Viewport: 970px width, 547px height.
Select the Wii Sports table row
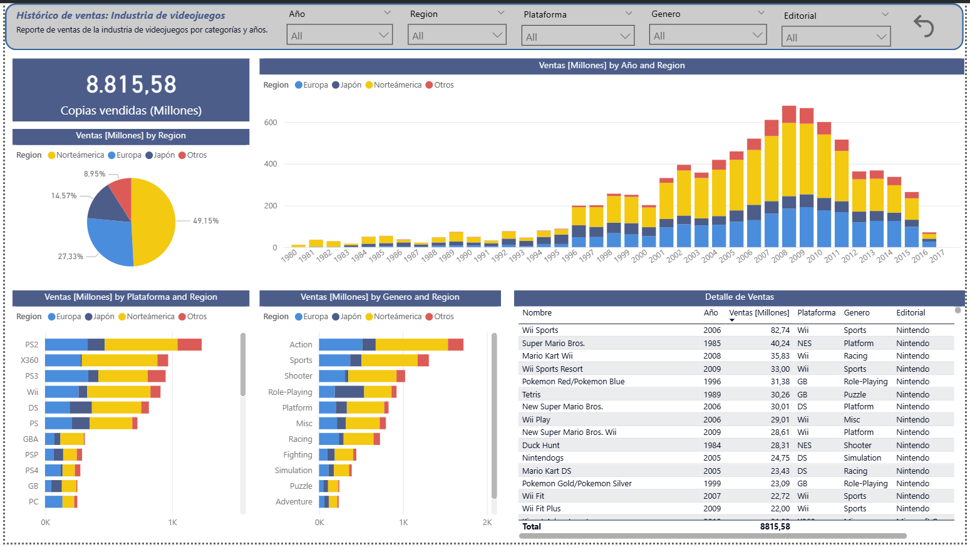tap(540, 330)
